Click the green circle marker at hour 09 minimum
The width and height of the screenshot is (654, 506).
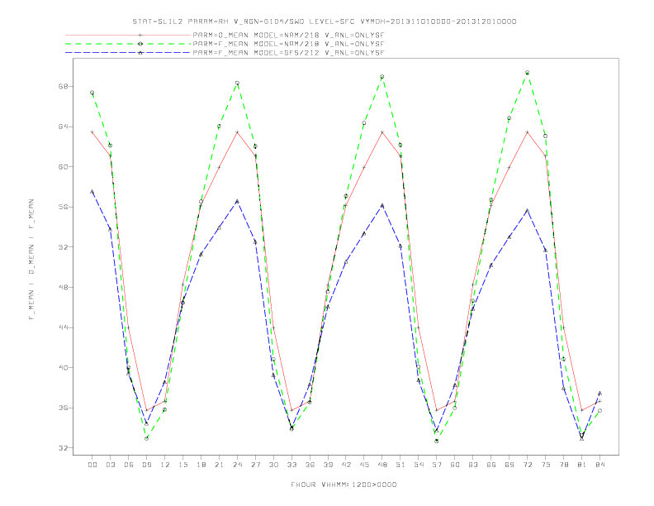147,438
